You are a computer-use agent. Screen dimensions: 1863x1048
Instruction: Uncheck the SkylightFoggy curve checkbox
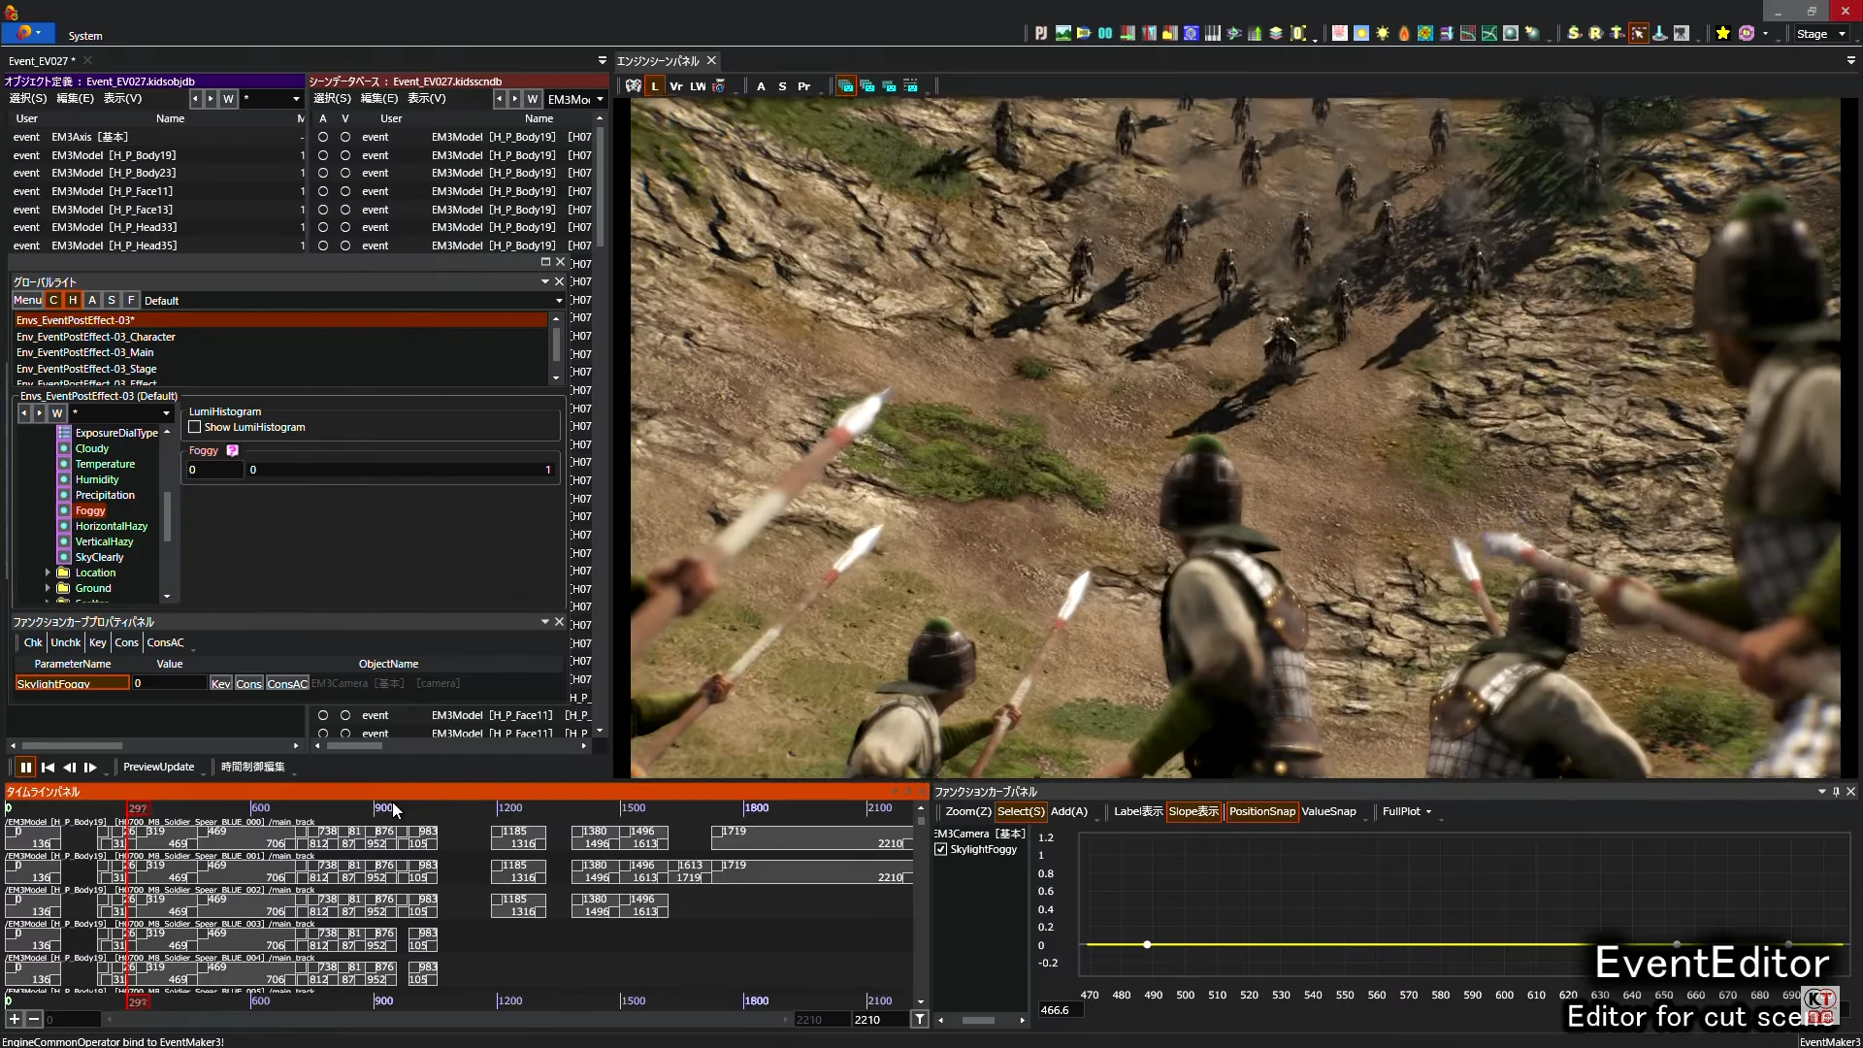940,850
